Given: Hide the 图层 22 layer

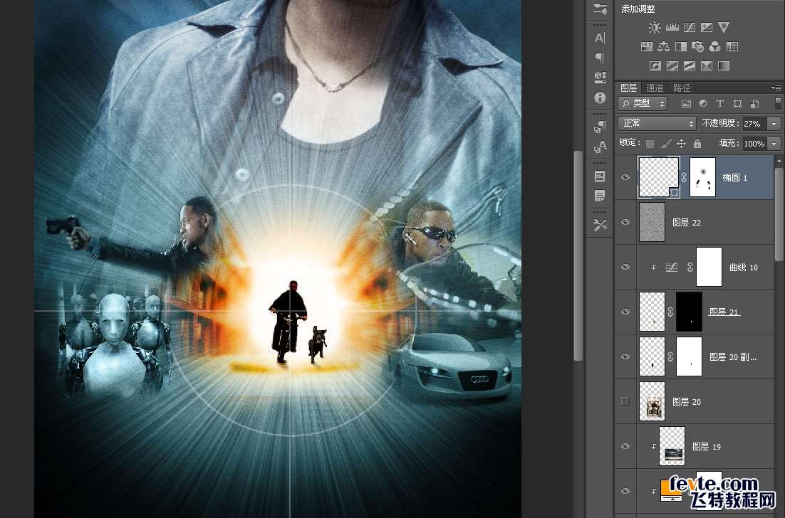Looking at the screenshot, I should (625, 222).
